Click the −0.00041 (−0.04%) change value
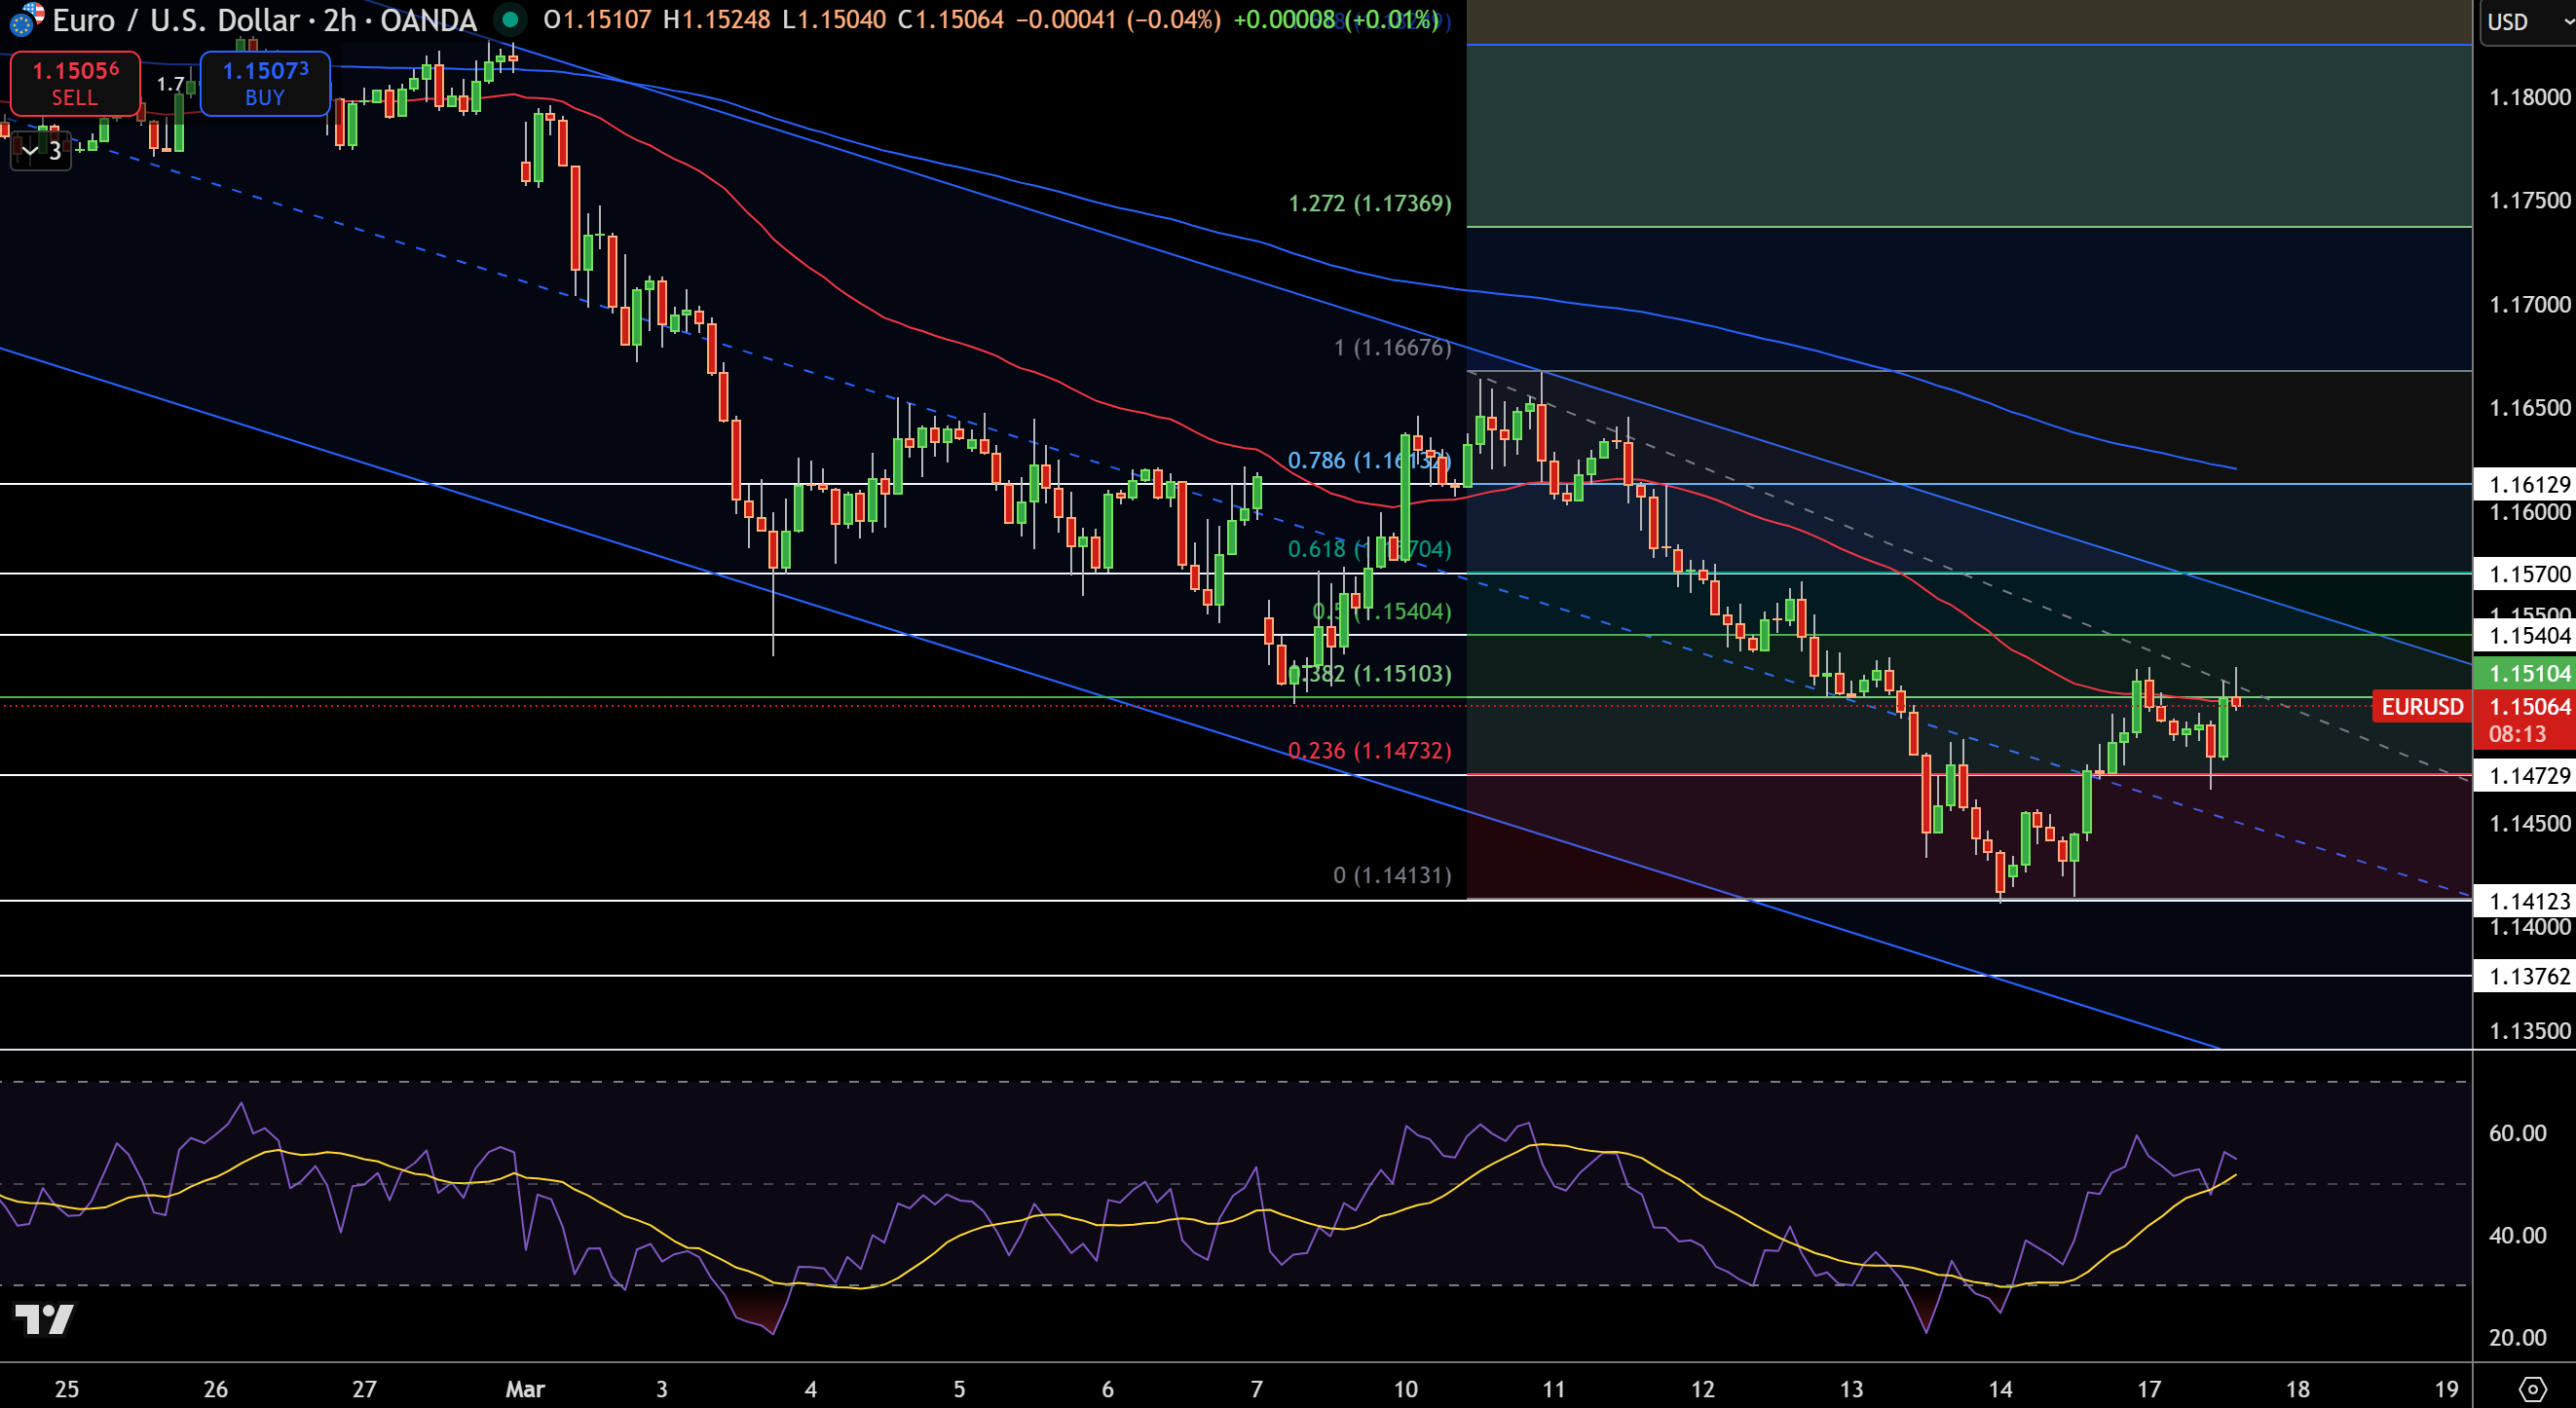Image resolution: width=2576 pixels, height=1408 pixels. (x=1118, y=19)
